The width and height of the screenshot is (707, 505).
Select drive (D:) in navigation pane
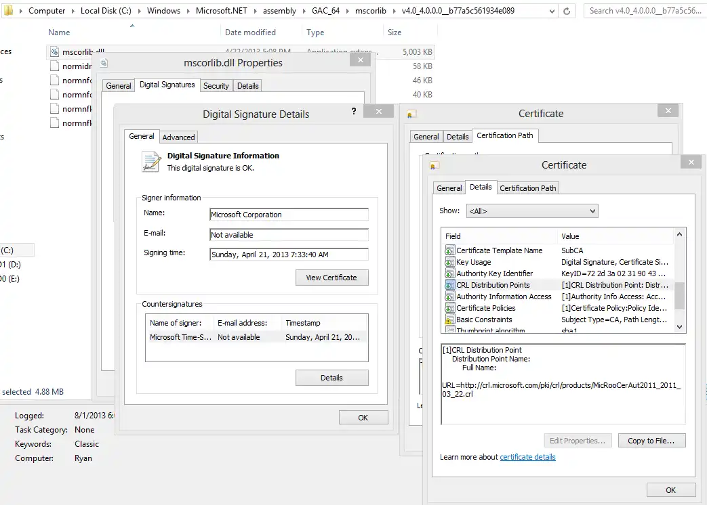pos(10,265)
